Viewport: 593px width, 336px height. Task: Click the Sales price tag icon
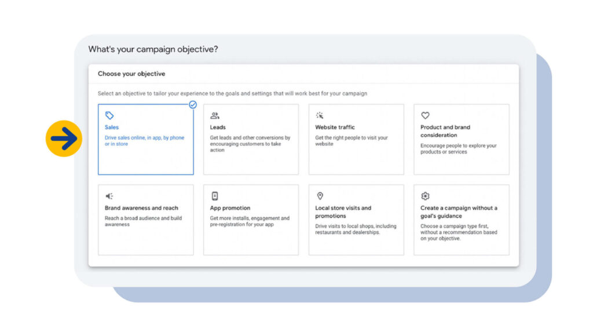coord(109,115)
